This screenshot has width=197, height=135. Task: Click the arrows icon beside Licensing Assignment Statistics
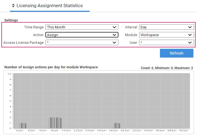13,6
